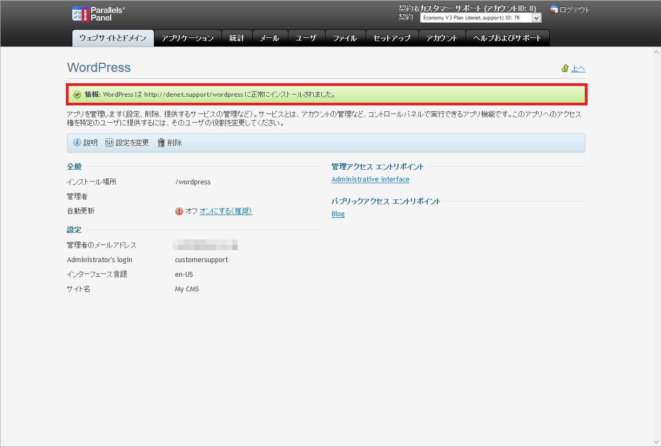Click the ログアウト link
Viewport: 661px width, 447px height.
point(575,10)
